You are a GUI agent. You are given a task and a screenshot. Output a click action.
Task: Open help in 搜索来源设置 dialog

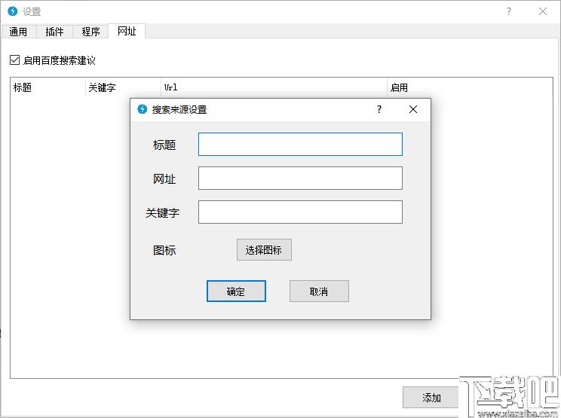pos(379,109)
